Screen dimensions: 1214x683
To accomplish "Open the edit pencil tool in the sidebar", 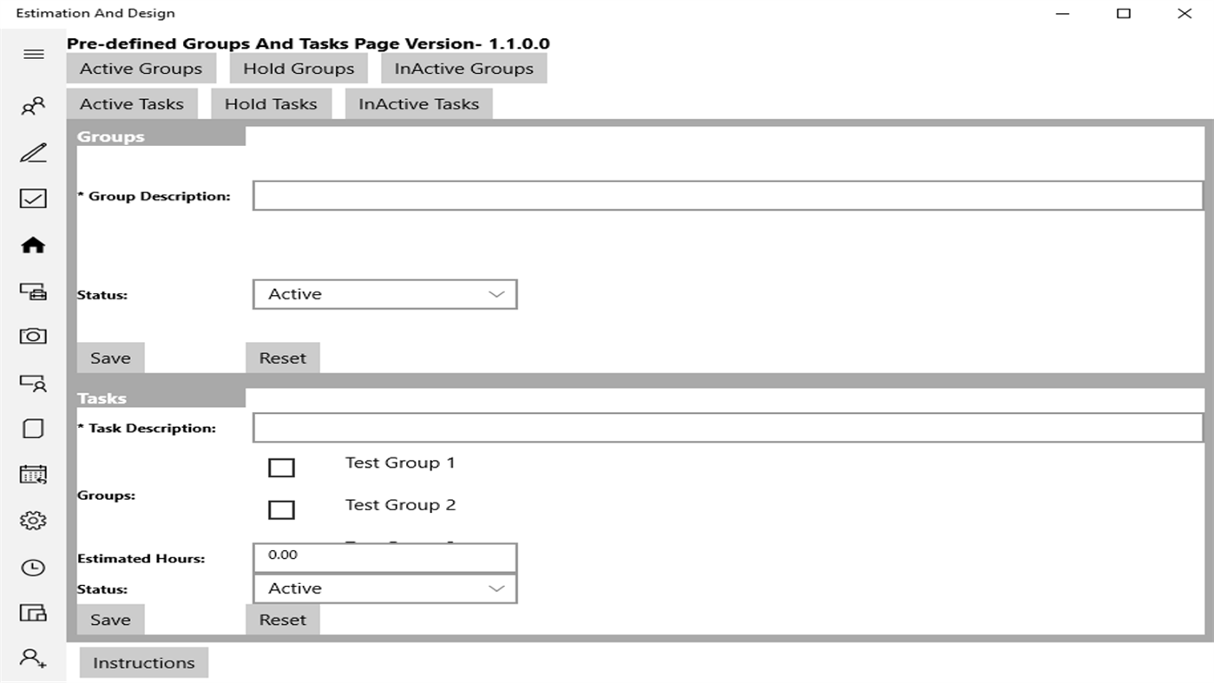I will (x=33, y=152).
